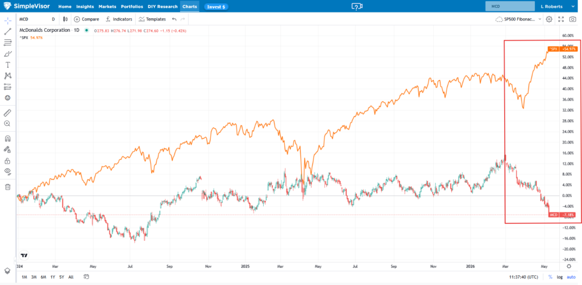The width and height of the screenshot is (582, 285).
Task: Redo the chart action
Action: pos(182,19)
